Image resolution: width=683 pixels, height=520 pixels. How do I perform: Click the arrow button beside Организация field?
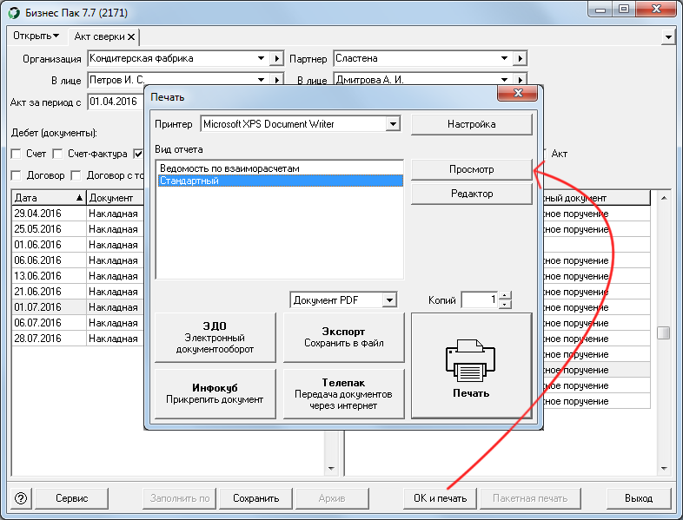[276, 58]
